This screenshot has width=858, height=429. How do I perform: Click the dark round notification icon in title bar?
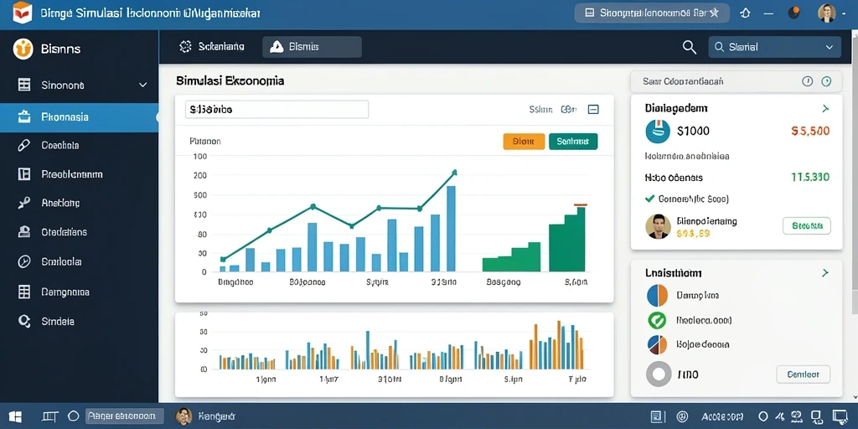(793, 13)
